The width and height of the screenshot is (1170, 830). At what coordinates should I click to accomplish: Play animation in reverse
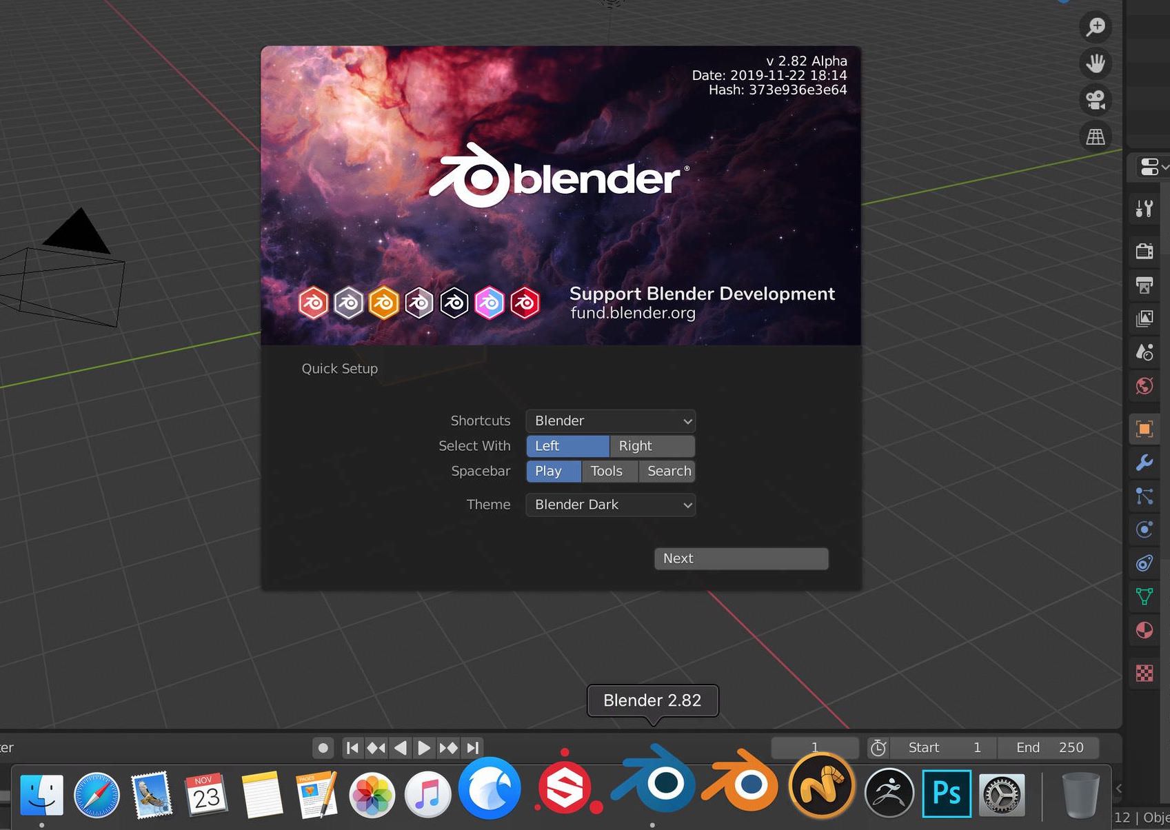pyautogui.click(x=400, y=748)
